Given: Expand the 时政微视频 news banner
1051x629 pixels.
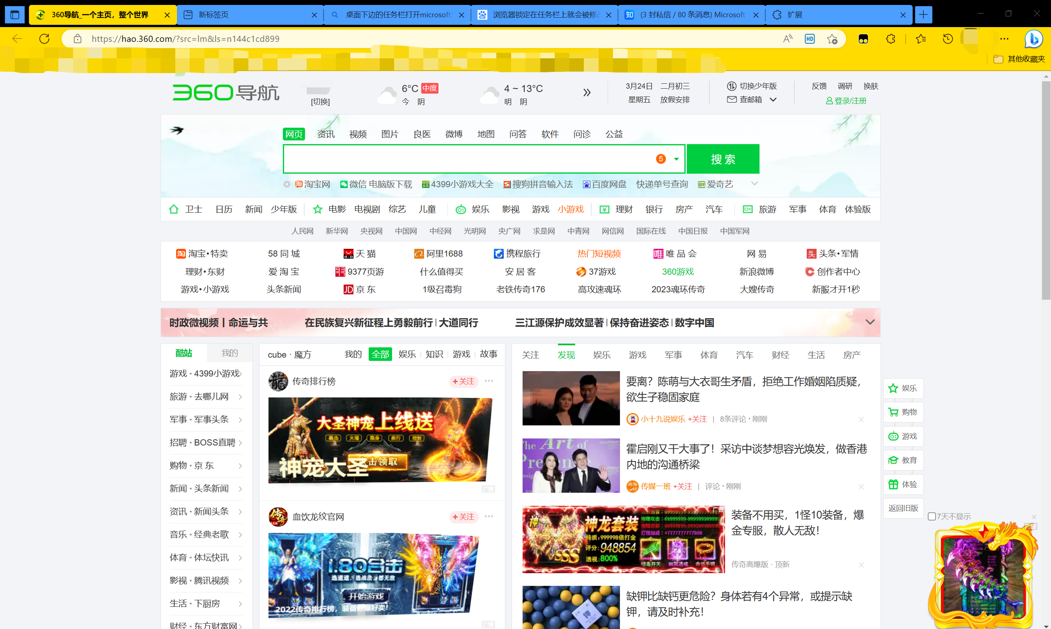Looking at the screenshot, I should pyautogui.click(x=870, y=322).
